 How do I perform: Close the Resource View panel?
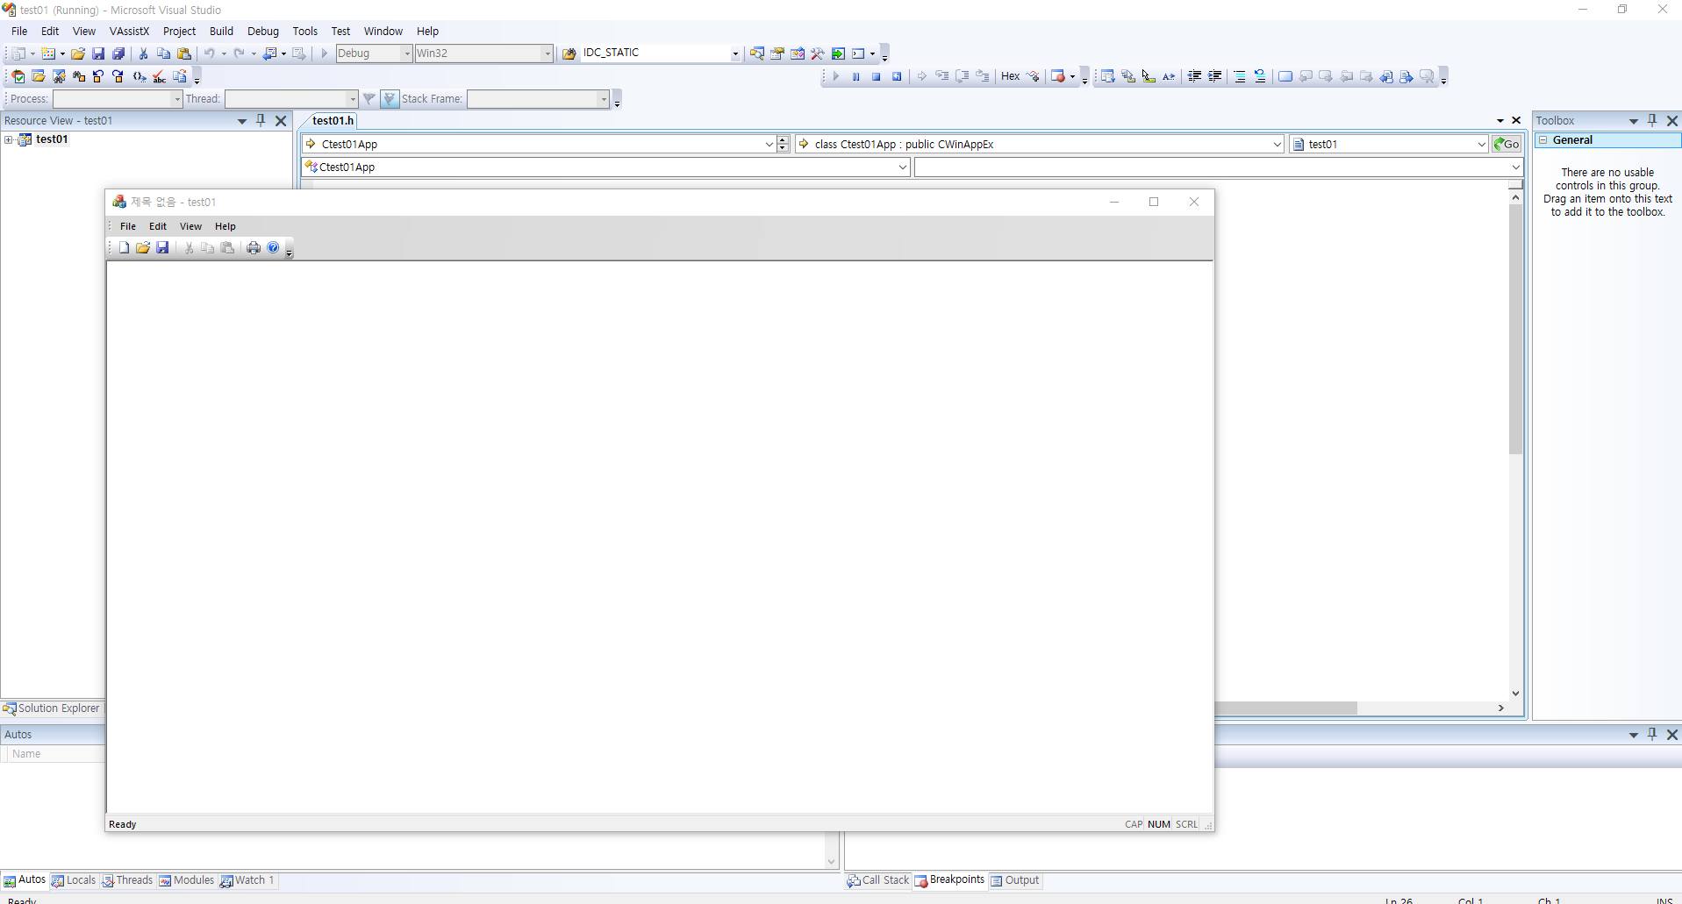281,120
